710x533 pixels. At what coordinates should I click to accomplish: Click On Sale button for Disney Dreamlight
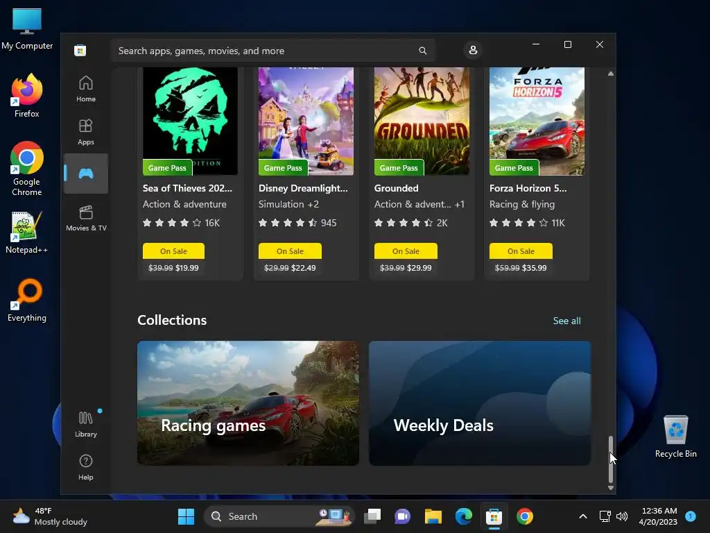pyautogui.click(x=290, y=251)
